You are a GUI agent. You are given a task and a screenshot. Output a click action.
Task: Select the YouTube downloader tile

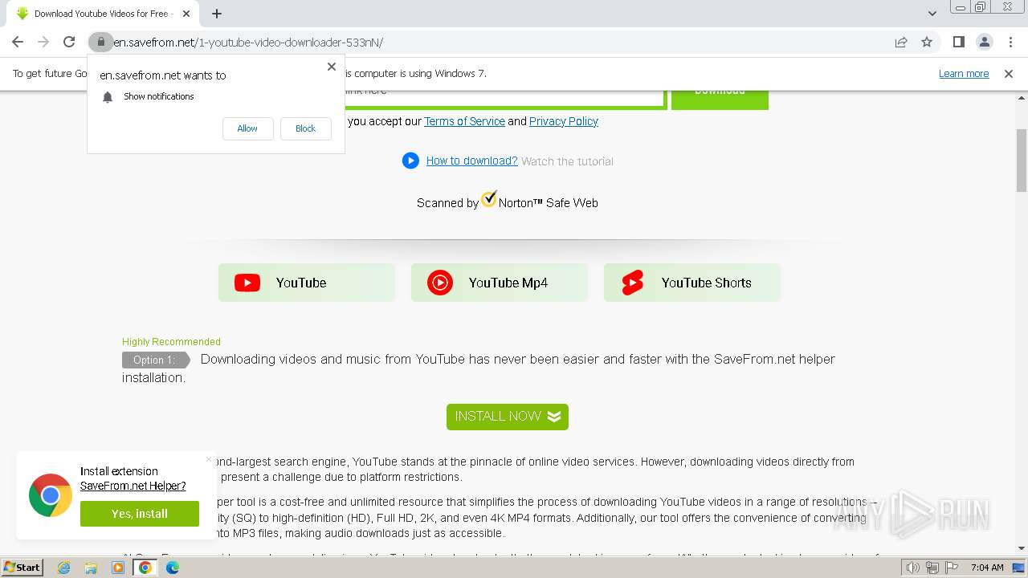click(307, 283)
